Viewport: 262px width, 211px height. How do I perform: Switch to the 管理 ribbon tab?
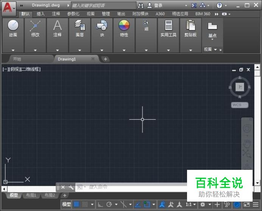[106, 14]
